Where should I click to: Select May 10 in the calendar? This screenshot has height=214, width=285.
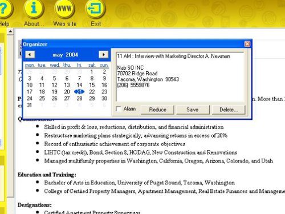coord(30,85)
